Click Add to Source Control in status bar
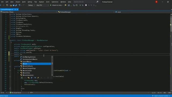172x97 pixels. (x=161, y=96)
